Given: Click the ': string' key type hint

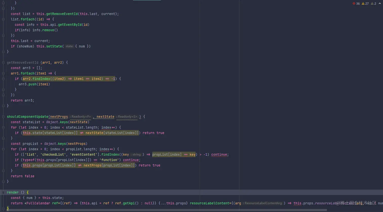Looking at the screenshot, I should coord(136,155).
